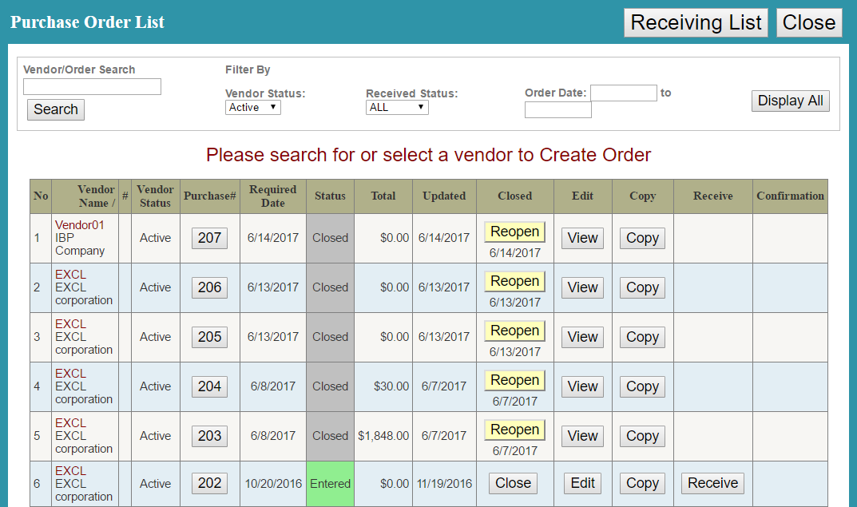View purchase order 205

(x=582, y=337)
